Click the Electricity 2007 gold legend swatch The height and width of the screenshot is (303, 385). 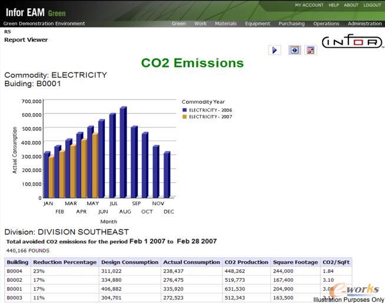[x=185, y=117]
